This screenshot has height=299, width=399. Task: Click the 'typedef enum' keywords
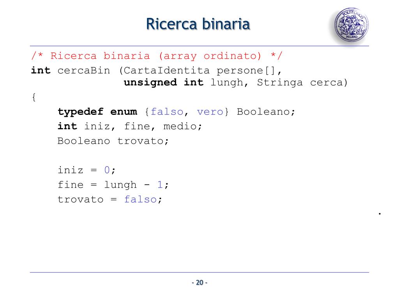[97, 112]
